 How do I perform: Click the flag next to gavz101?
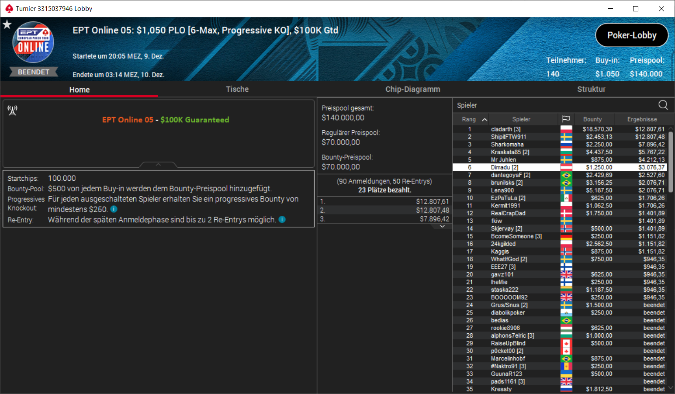tap(566, 274)
